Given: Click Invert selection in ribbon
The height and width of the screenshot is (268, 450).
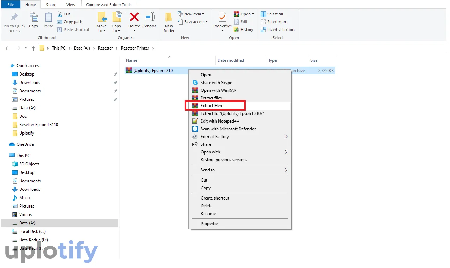Looking at the screenshot, I should 278,30.
